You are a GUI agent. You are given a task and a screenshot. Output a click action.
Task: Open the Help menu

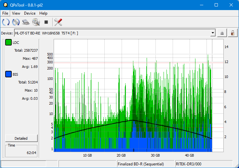43,13
